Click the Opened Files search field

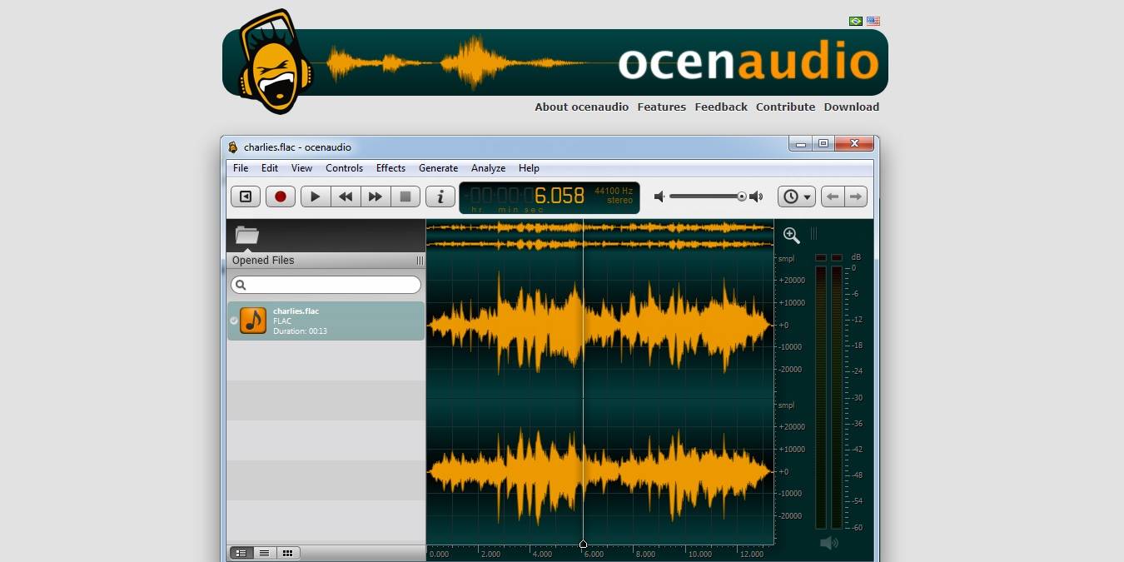point(325,285)
